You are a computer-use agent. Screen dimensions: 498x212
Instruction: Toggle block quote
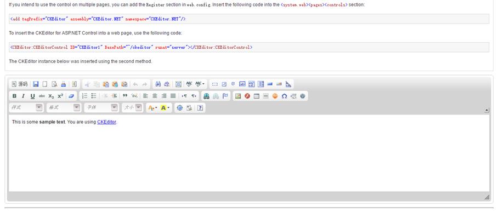[125, 96]
